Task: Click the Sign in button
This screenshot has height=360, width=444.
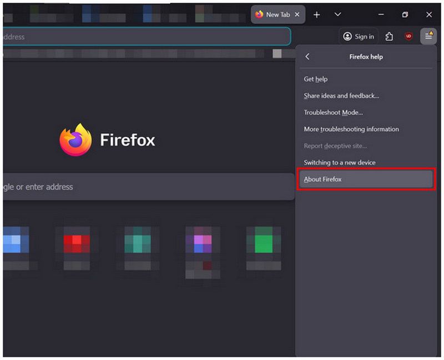Action: click(358, 36)
